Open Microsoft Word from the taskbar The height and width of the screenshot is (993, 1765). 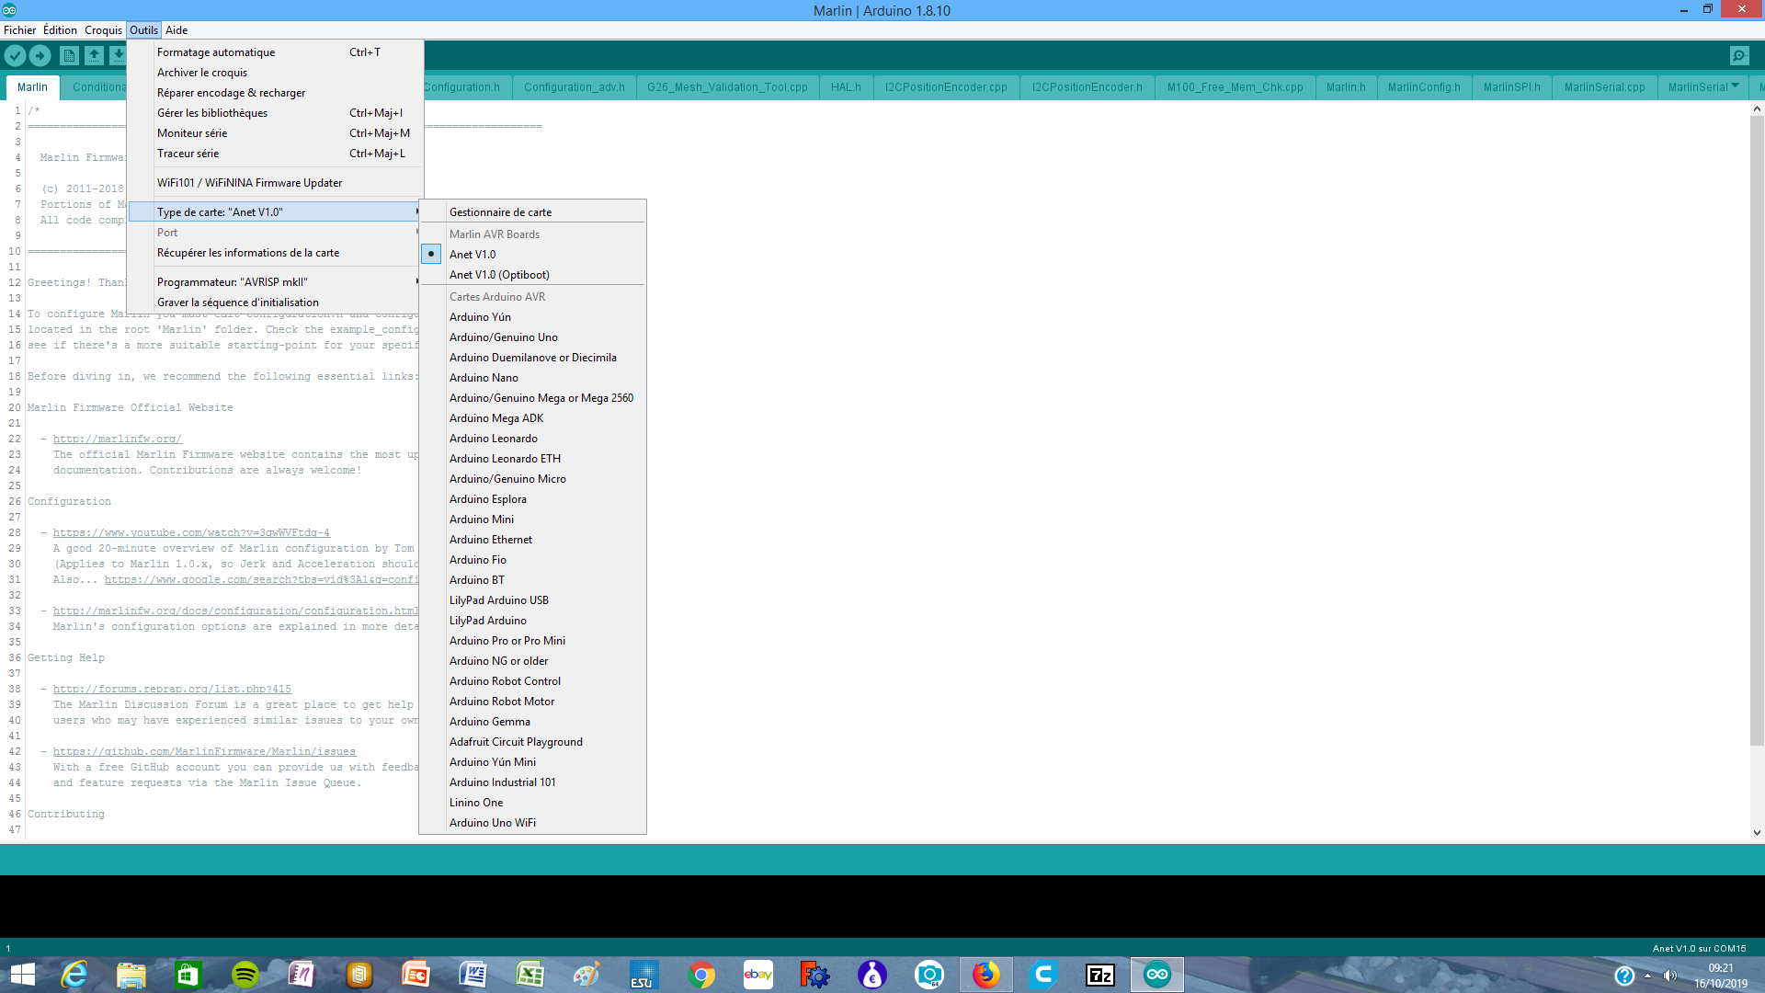(x=473, y=975)
